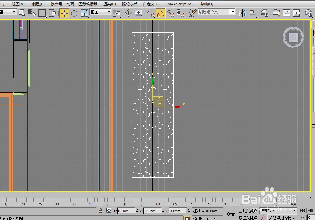The image size is (315, 220).
Task: Click the Select Object tool
Action: (22, 13)
